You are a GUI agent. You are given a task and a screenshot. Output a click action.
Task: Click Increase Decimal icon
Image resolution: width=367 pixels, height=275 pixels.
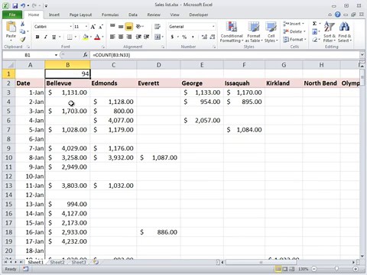[x=204, y=37]
